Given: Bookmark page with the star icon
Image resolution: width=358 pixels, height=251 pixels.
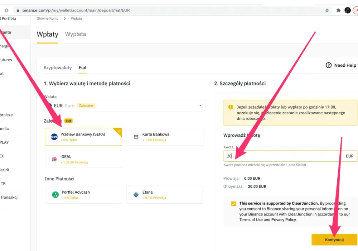Looking at the screenshot, I should [327, 10].
